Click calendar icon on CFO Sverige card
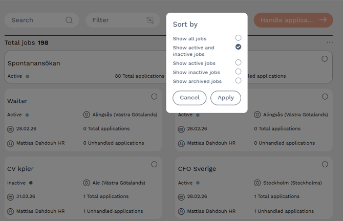The image size is (343, 221). [181, 197]
